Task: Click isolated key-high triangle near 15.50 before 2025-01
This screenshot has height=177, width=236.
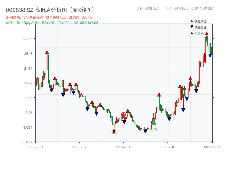Action: (159, 95)
